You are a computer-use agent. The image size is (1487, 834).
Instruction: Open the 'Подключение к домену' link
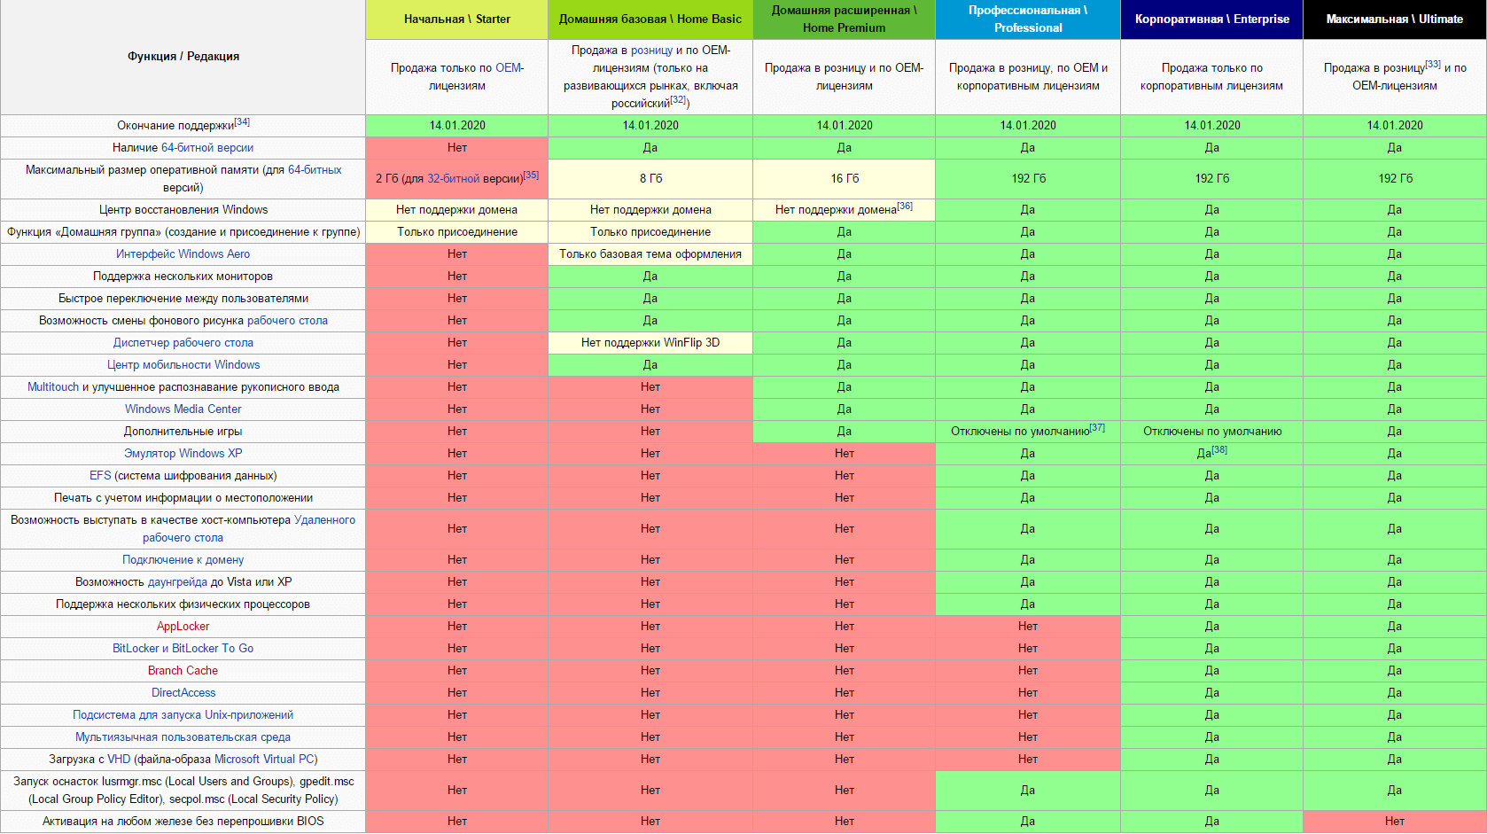183,559
